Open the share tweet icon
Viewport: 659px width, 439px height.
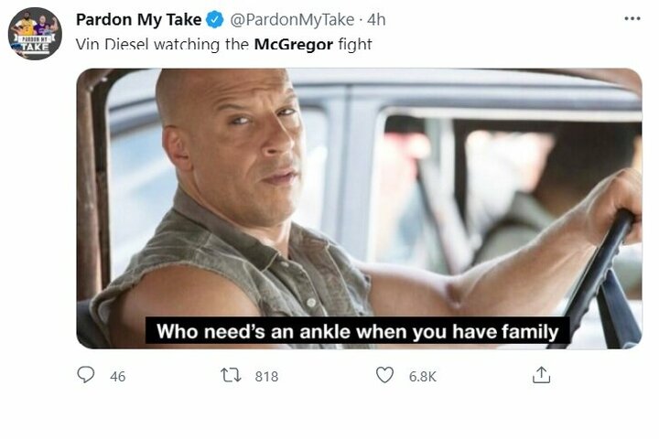click(541, 375)
